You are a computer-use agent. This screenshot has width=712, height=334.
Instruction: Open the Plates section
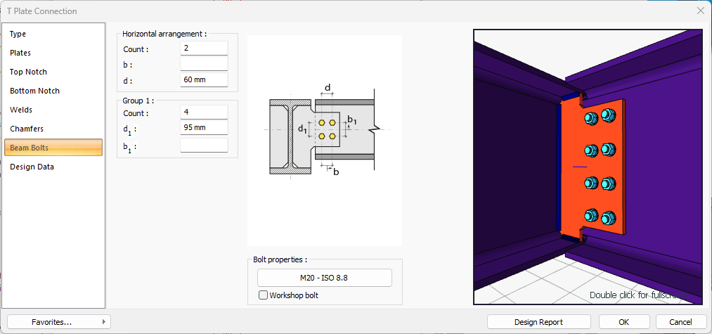click(x=53, y=53)
